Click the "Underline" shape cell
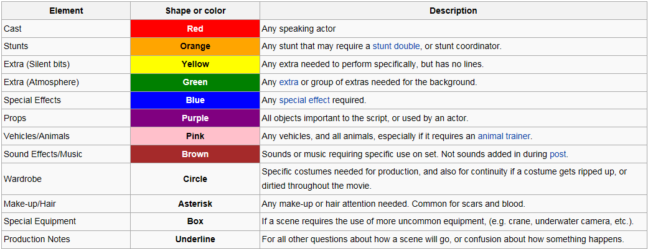The height and width of the screenshot is (249, 648). 195,240
